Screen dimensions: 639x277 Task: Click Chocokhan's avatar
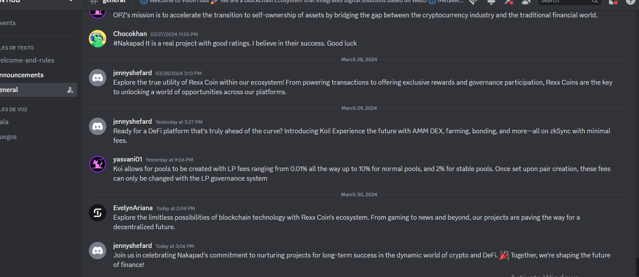(x=98, y=39)
